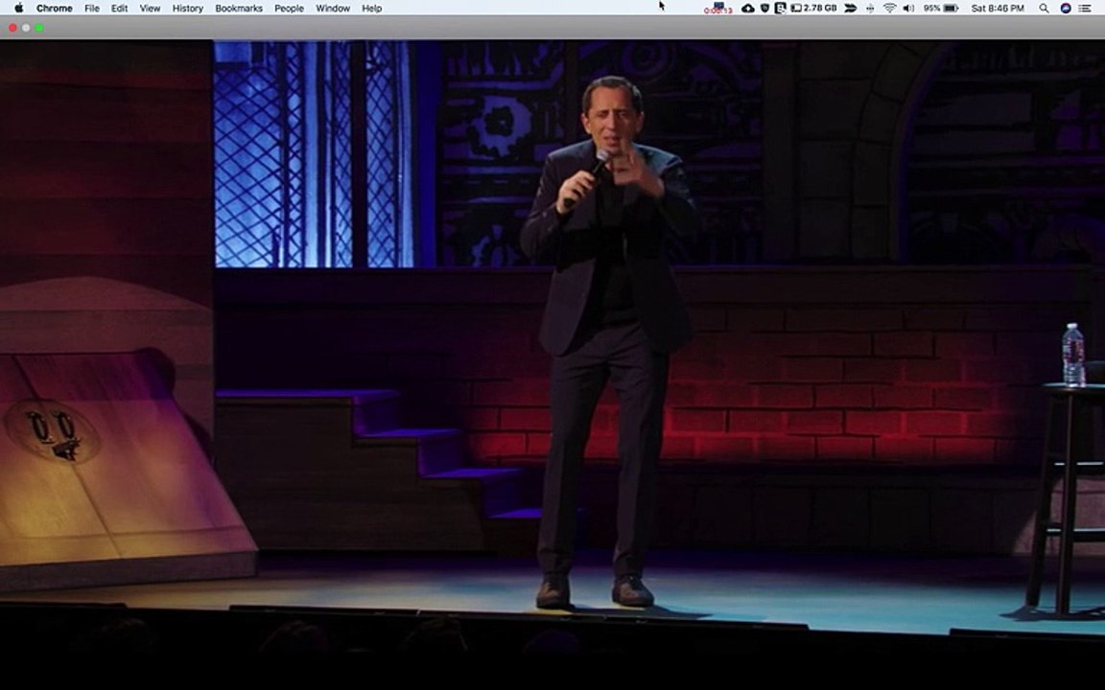Click the red screen recording timer
Viewport: 1105px width, 690px height.
[718, 10]
